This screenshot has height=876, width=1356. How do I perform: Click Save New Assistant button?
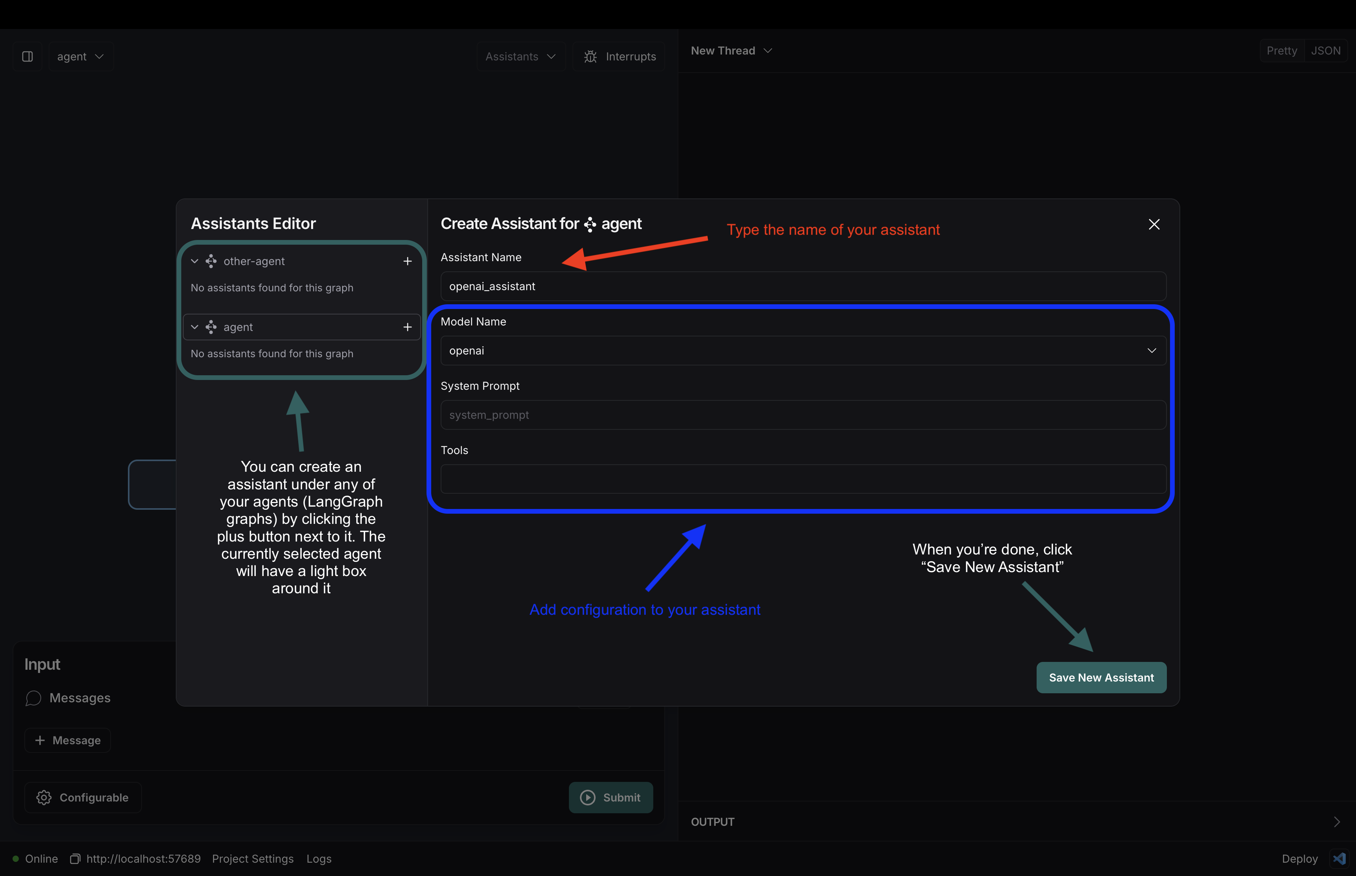[1101, 678]
